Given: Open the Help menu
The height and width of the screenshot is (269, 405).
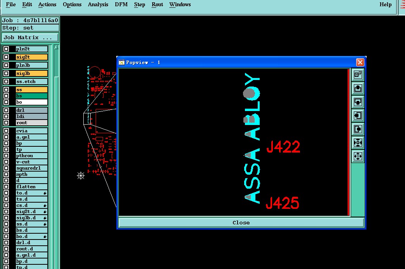Looking at the screenshot, I should click(x=385, y=4).
